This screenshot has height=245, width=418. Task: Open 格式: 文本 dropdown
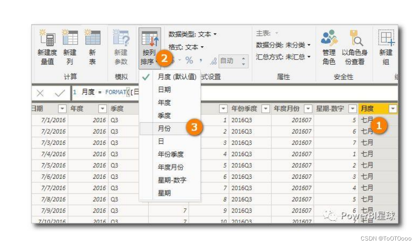[x=186, y=47]
